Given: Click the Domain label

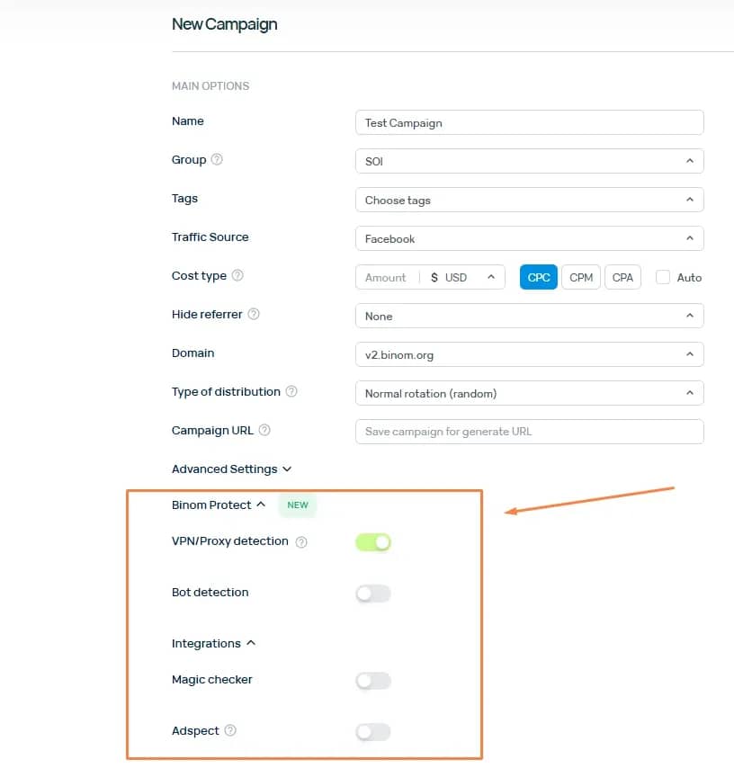Looking at the screenshot, I should 193,353.
